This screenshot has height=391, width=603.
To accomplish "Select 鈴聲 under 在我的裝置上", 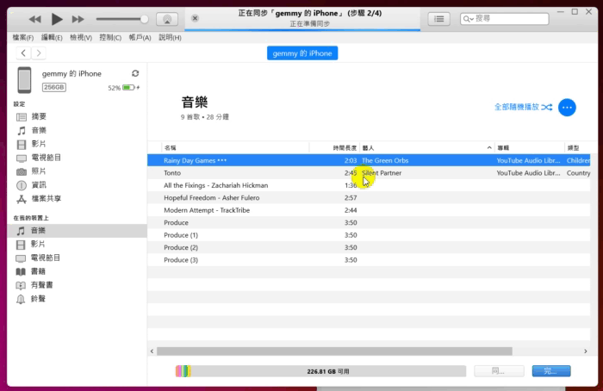I will pyautogui.click(x=39, y=299).
